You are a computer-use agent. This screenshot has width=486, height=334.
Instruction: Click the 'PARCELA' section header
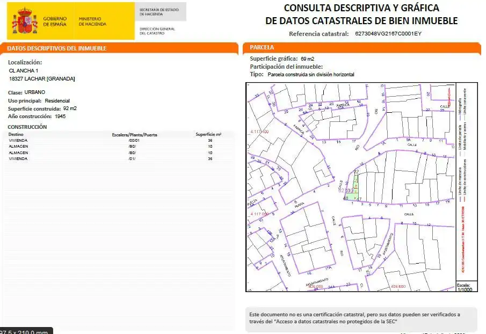pyautogui.click(x=262, y=47)
